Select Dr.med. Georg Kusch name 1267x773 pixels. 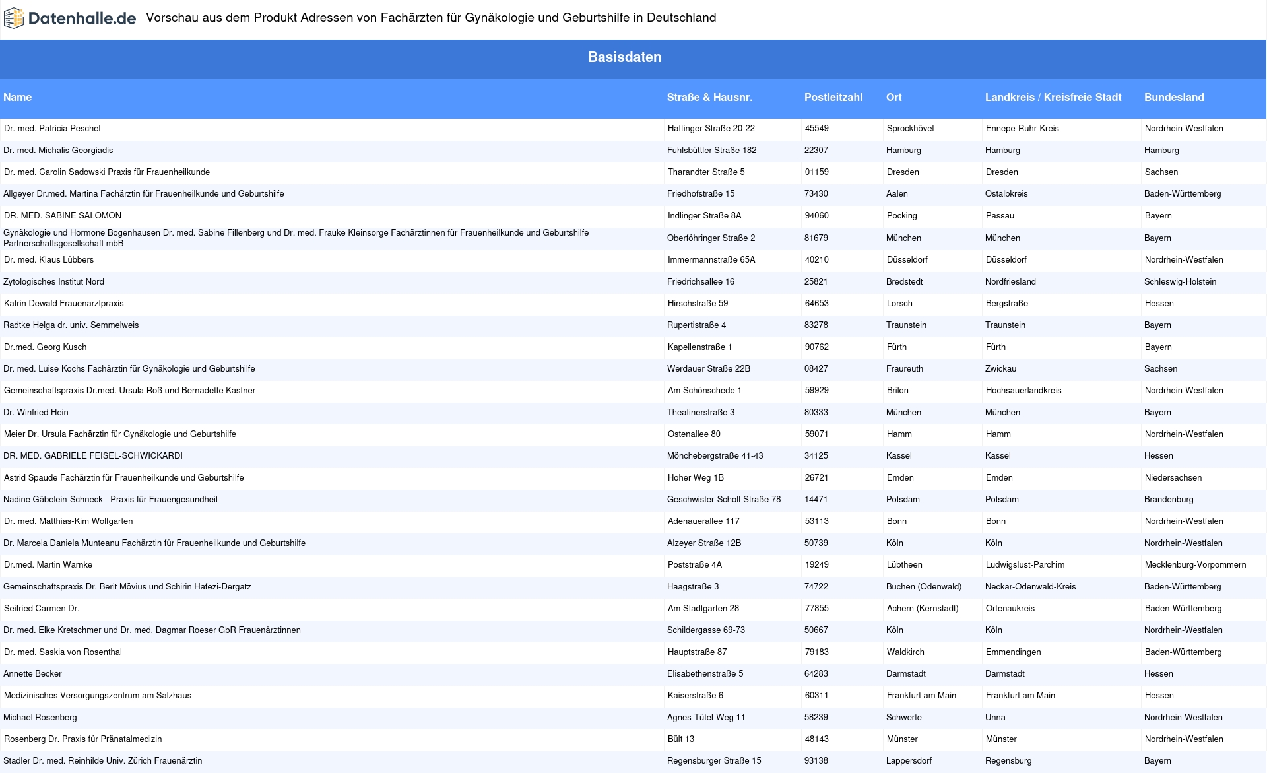pos(46,347)
